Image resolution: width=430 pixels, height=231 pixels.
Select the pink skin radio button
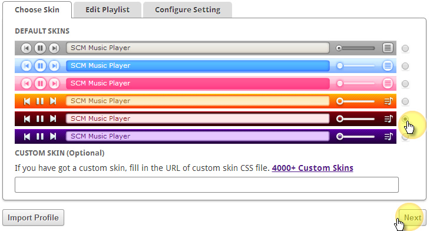[x=405, y=84]
